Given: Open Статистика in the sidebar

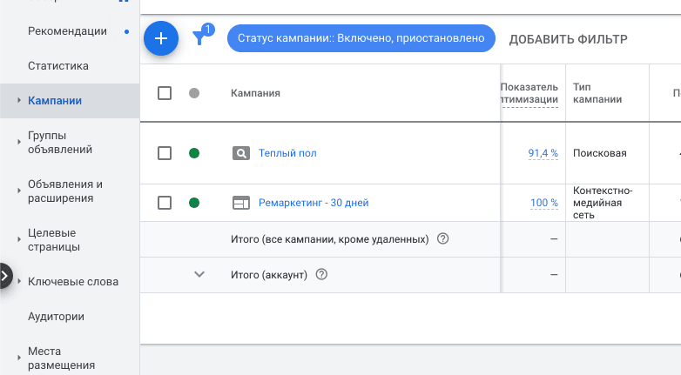Looking at the screenshot, I should (58, 66).
